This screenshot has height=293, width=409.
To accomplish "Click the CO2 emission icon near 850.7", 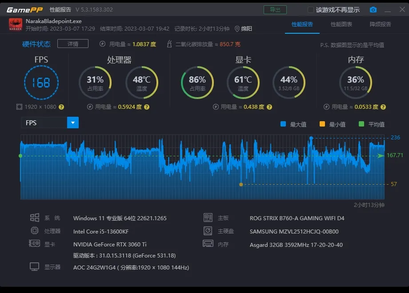I will tap(169, 44).
